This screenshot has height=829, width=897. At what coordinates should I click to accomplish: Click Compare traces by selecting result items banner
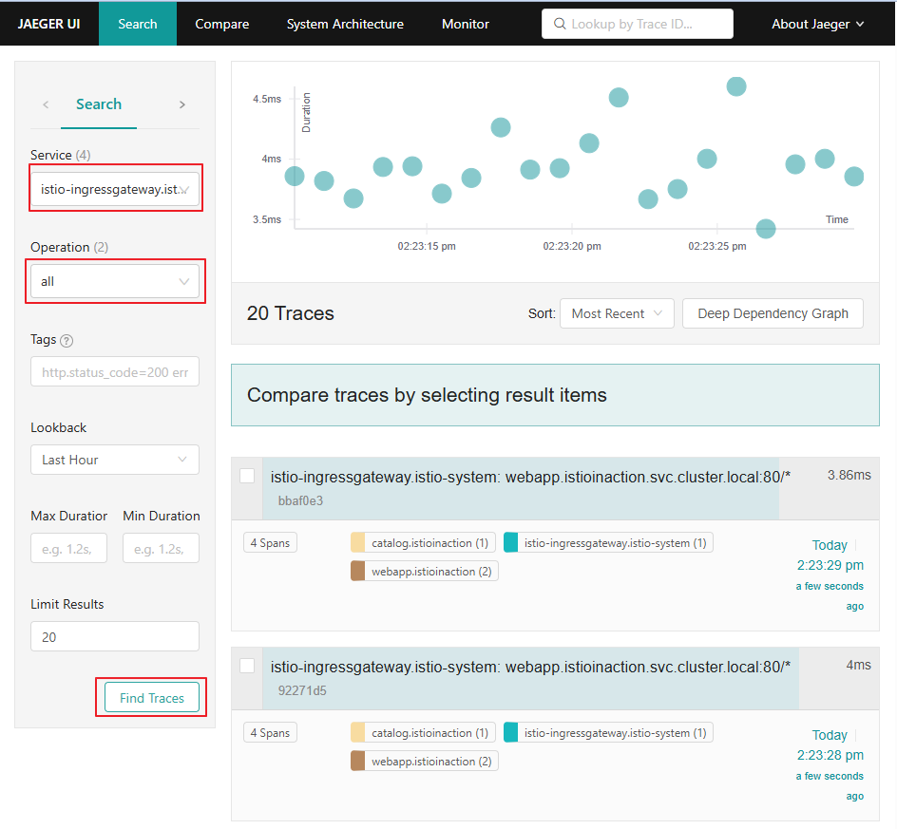tap(555, 395)
